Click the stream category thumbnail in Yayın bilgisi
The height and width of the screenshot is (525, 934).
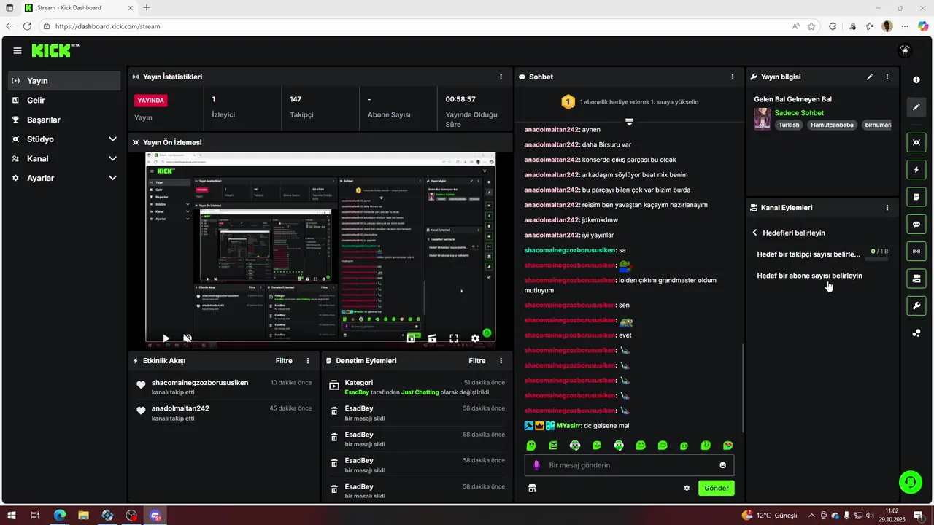(763, 119)
